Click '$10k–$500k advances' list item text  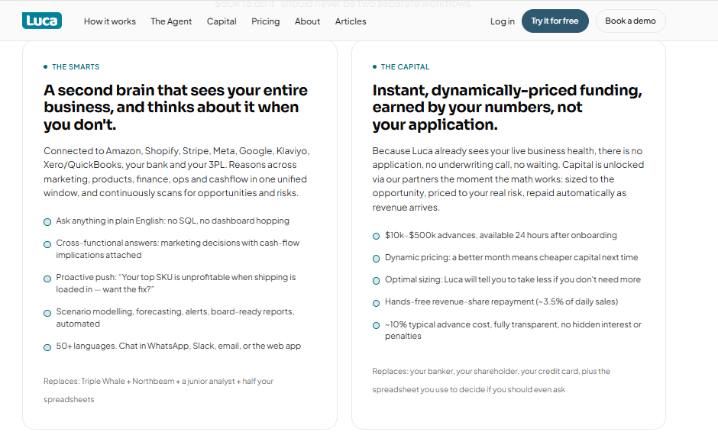[501, 235]
